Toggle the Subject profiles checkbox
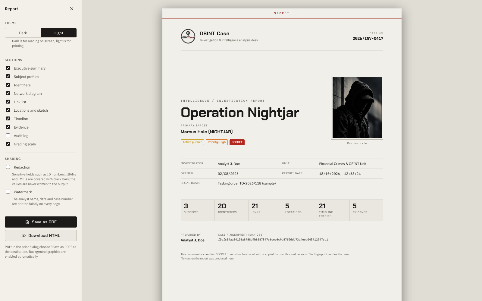Viewport: 482px width, 301px height. click(x=8, y=76)
